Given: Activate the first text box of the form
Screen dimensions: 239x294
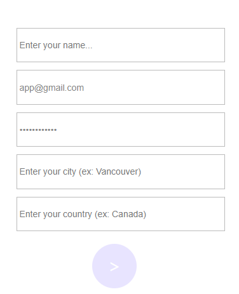Looking at the screenshot, I should point(121,45).
